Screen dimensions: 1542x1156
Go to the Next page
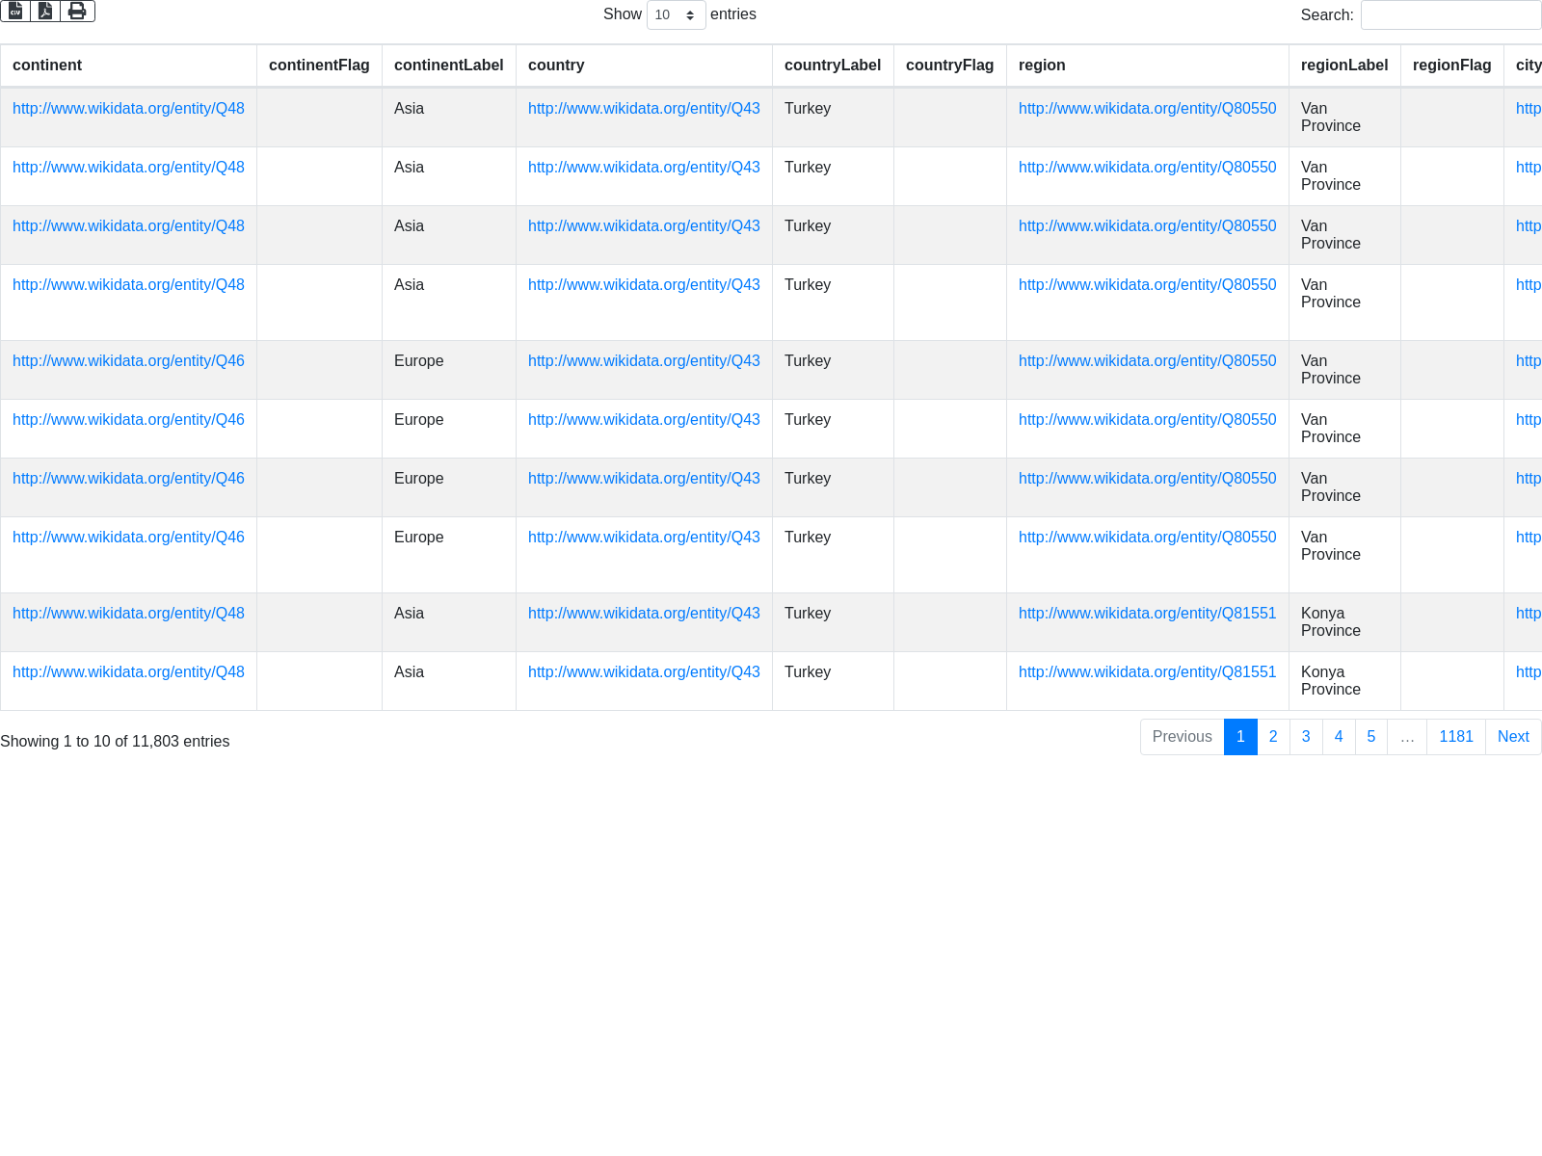pyautogui.click(x=1512, y=737)
